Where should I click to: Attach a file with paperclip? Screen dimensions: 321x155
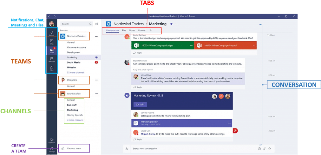[x=265, y=149]
